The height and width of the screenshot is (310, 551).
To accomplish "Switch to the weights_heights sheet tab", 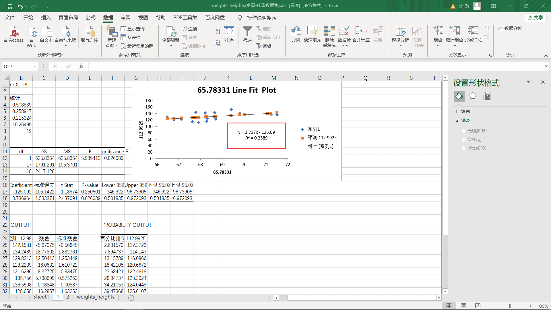I will click(96, 297).
